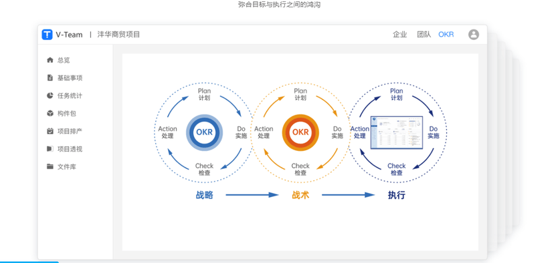554x263 pixels.
Task: Open the user avatar profile icon
Action: click(x=474, y=35)
